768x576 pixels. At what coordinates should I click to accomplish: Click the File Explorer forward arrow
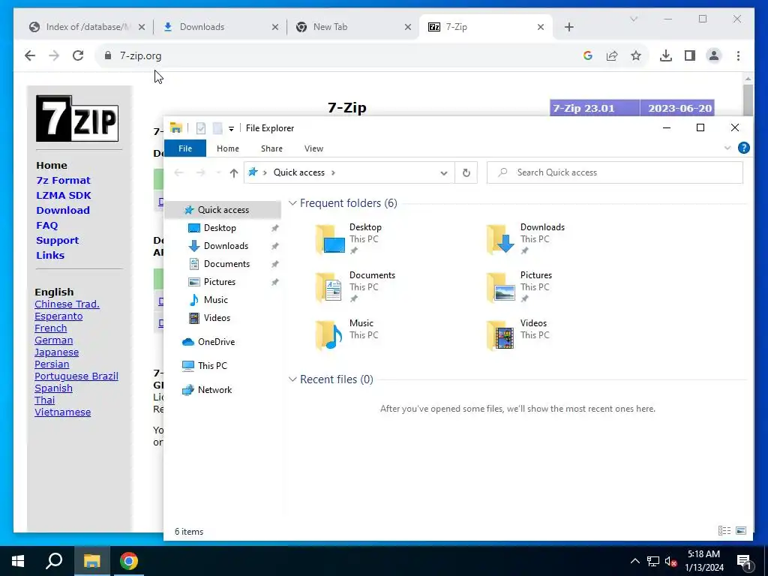(x=200, y=172)
